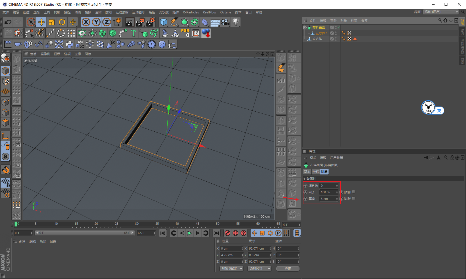The image size is (466, 279).
Task: Click frame 30 on timeline ruler
Action: pyautogui.click(x=137, y=224)
